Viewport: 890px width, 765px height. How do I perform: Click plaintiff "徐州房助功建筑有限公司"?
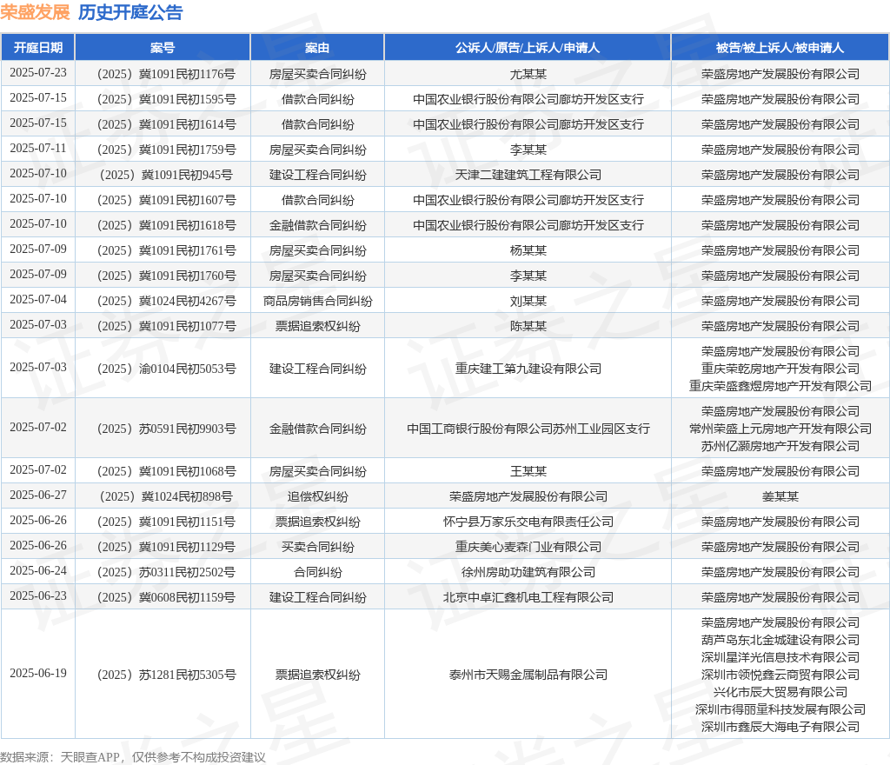528,572
